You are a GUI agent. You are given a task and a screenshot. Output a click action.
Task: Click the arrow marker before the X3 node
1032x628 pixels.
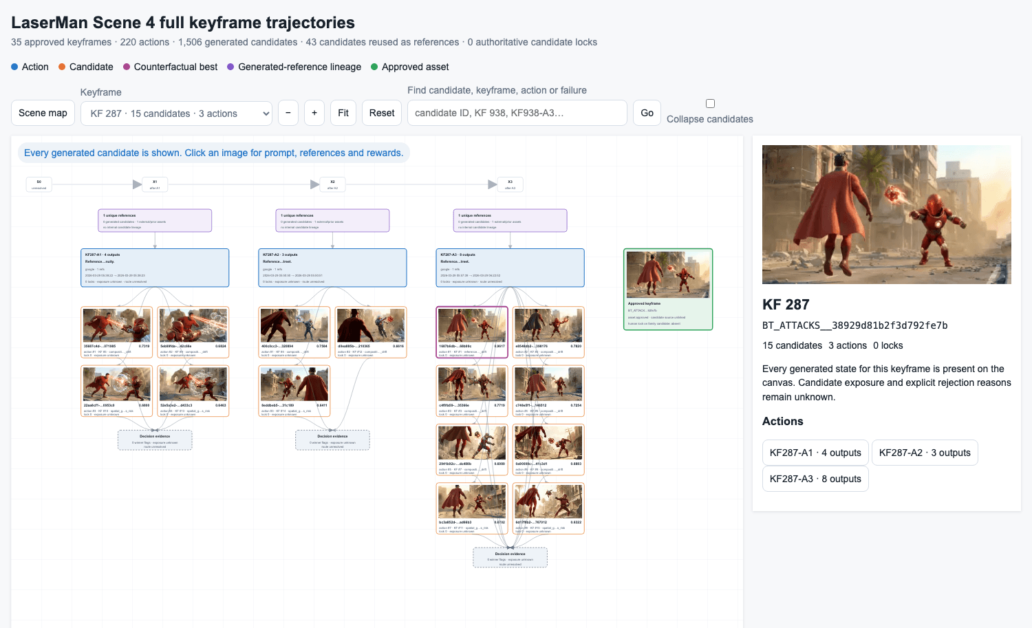[x=492, y=184]
